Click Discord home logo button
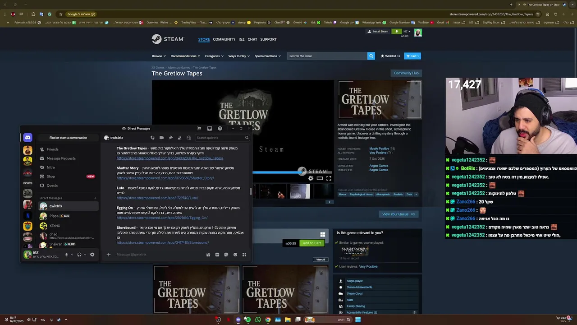Screen dimensions: 577x325 tap(27, 138)
